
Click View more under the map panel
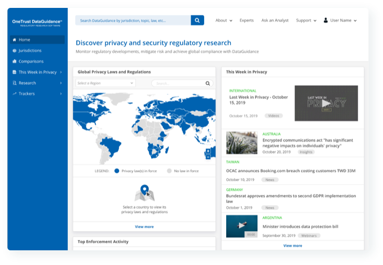144,227
